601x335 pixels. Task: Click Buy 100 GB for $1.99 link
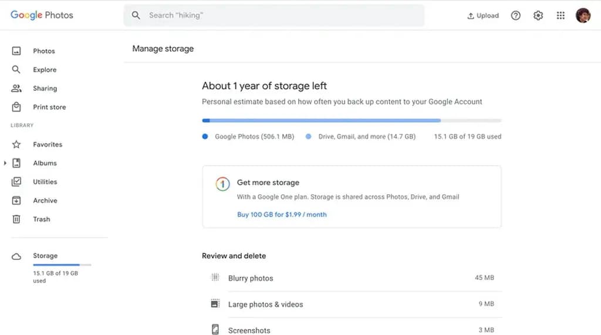(282, 215)
